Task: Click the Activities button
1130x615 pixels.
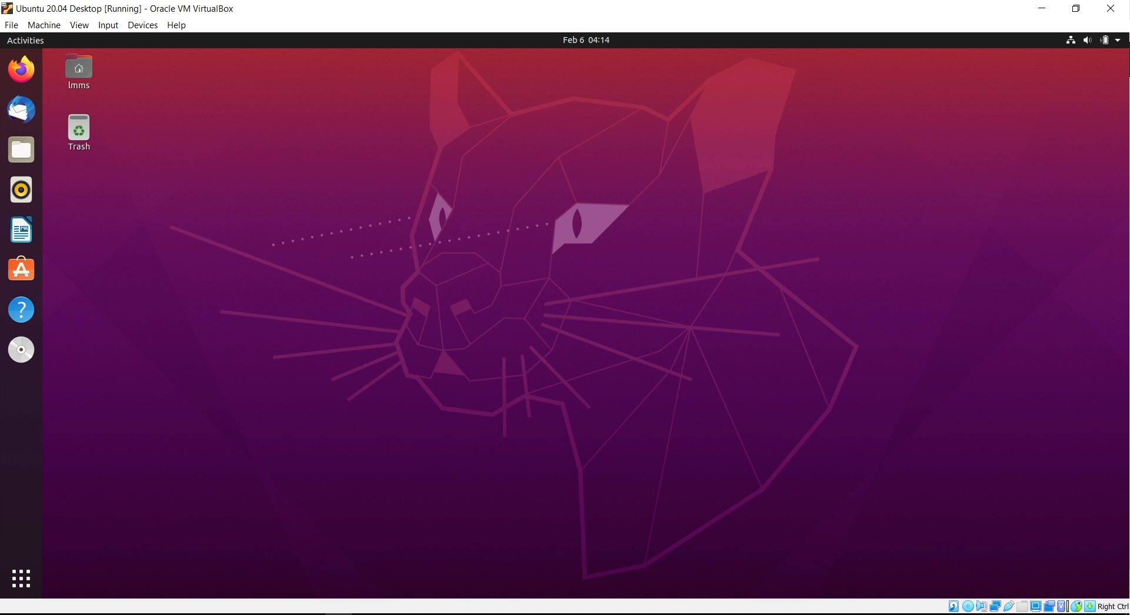Action: 25,40
